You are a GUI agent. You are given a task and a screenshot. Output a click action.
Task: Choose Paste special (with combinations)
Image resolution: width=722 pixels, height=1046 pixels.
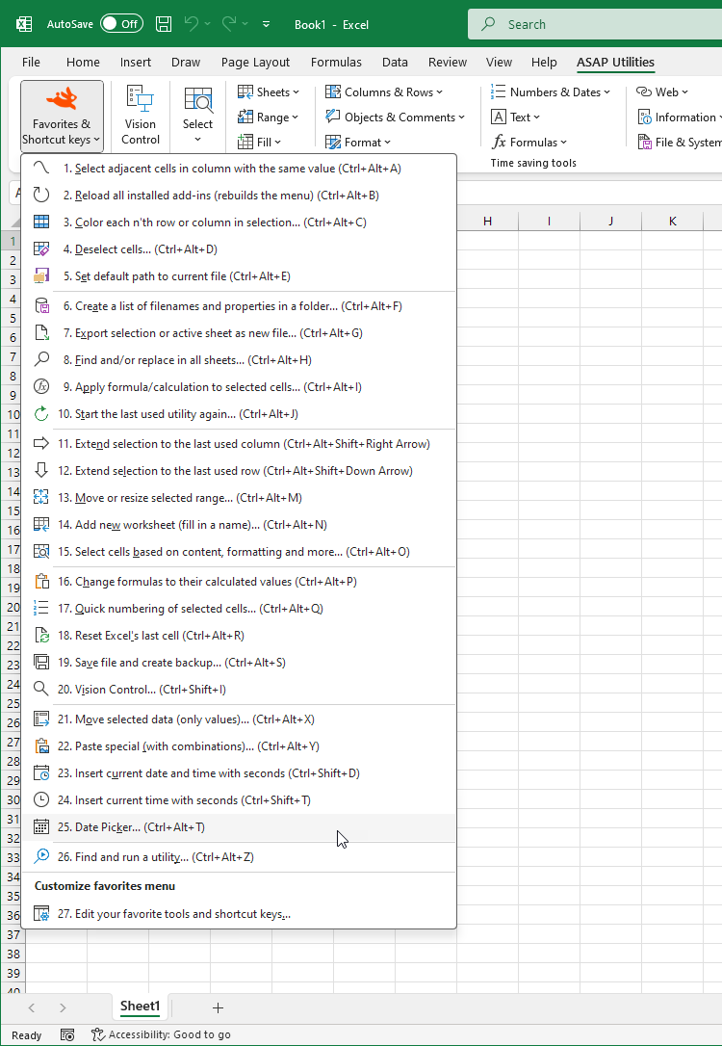(x=239, y=746)
